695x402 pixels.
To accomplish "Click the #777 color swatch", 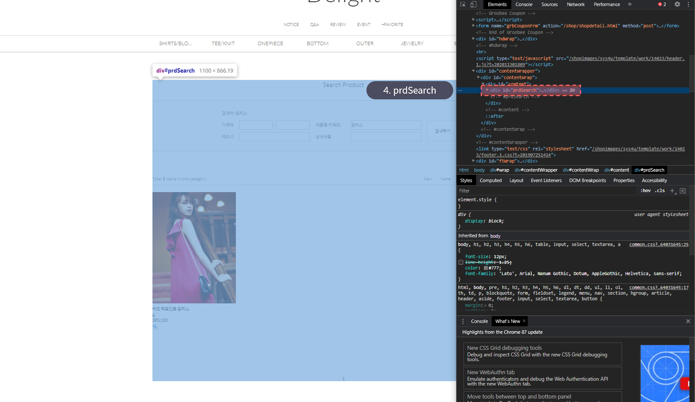I will click(486, 268).
